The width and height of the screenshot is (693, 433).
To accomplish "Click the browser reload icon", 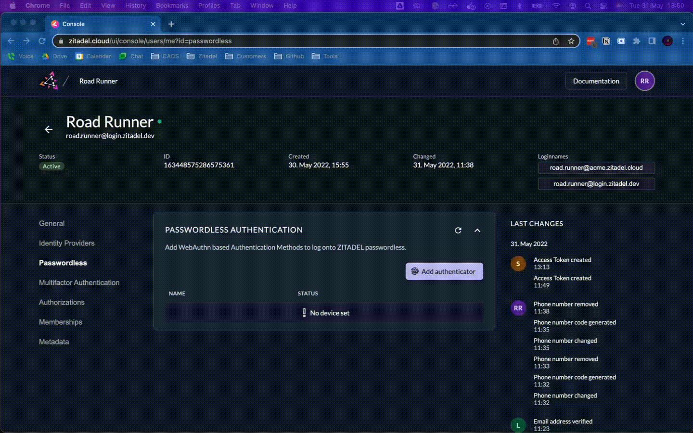I will [42, 41].
